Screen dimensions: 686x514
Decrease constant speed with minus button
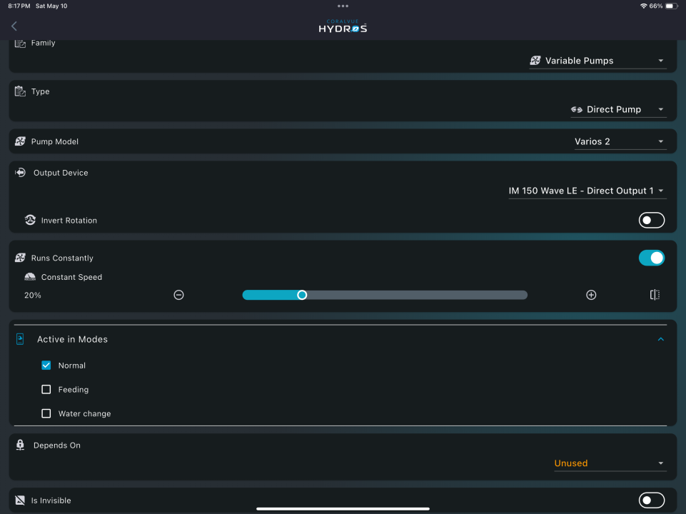point(178,295)
